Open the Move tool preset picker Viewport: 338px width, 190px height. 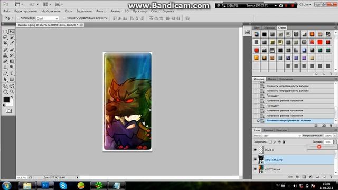click(x=10, y=18)
